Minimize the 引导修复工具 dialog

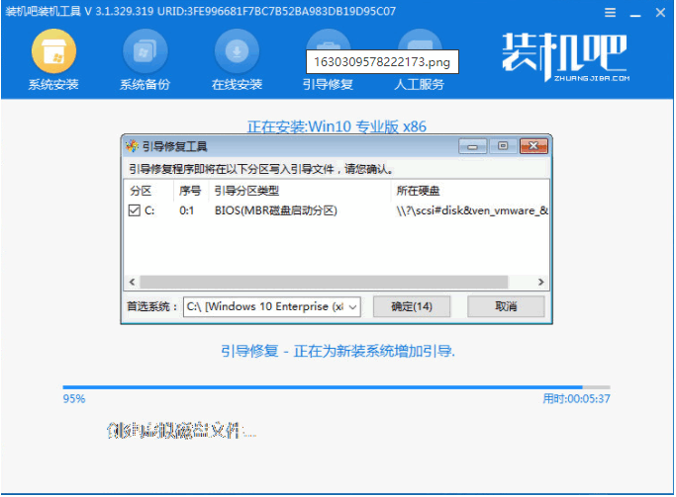click(x=472, y=146)
